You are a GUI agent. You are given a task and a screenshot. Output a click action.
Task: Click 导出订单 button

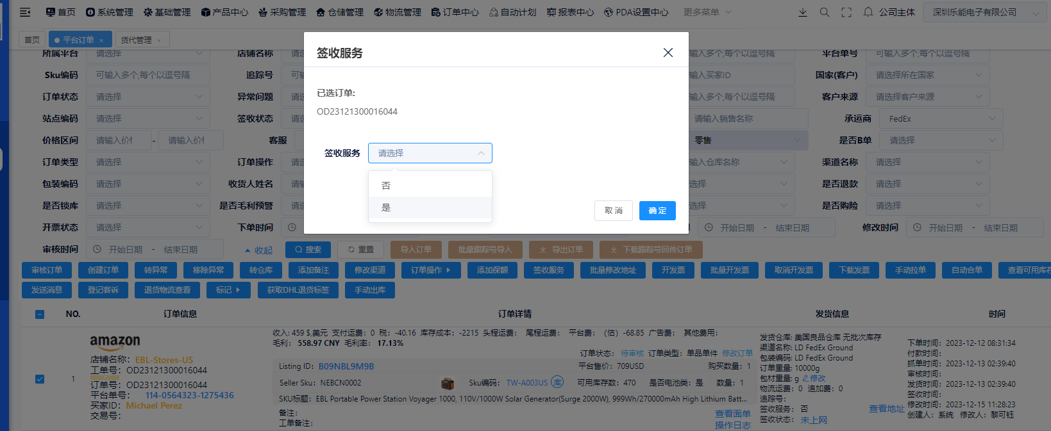(562, 249)
